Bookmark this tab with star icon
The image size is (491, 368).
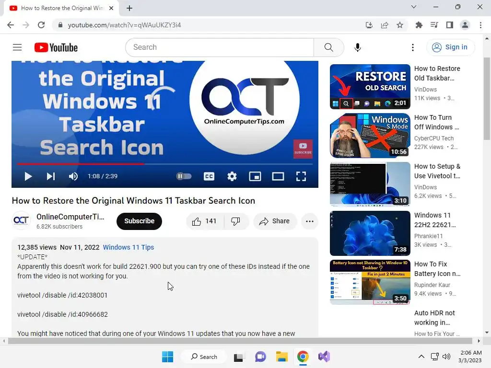(x=400, y=25)
